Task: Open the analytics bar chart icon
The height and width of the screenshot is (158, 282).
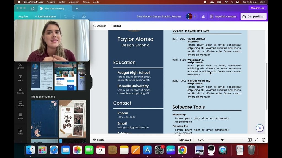Action: pyautogui.click(x=203, y=16)
